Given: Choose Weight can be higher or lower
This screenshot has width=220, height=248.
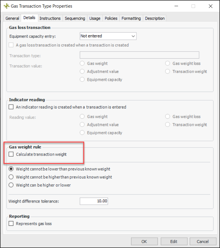Looking at the screenshot, I should coord(11,185).
